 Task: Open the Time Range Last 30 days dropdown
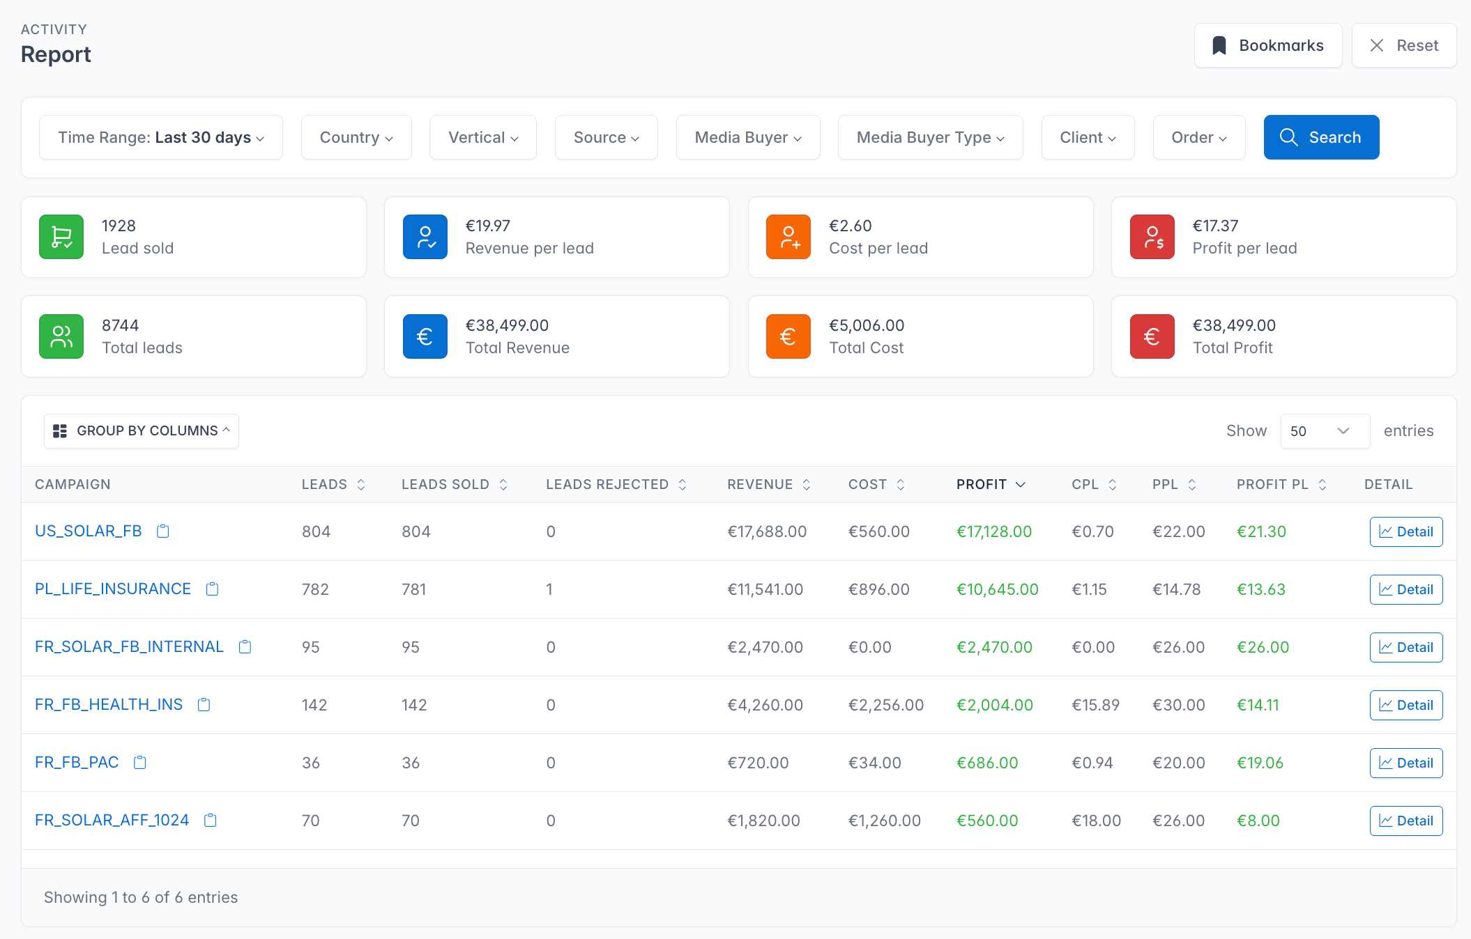click(161, 137)
